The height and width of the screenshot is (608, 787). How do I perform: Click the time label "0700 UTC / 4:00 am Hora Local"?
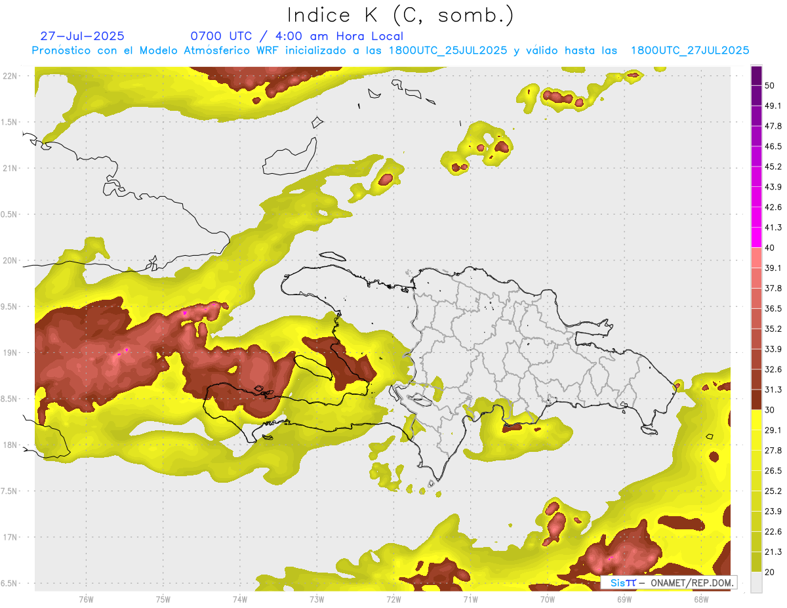296,36
